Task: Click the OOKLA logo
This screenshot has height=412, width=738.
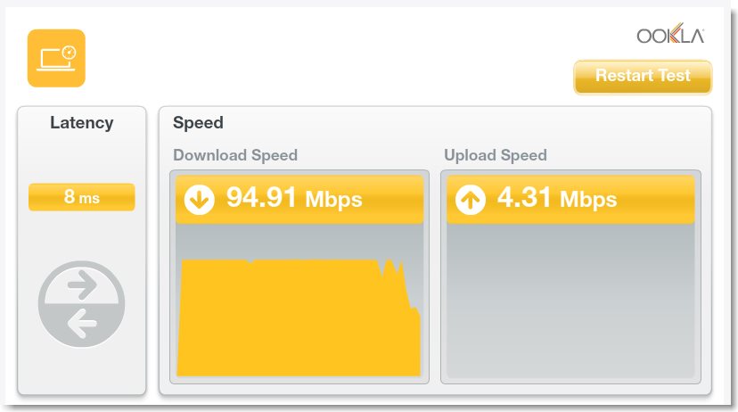Action: pyautogui.click(x=670, y=36)
